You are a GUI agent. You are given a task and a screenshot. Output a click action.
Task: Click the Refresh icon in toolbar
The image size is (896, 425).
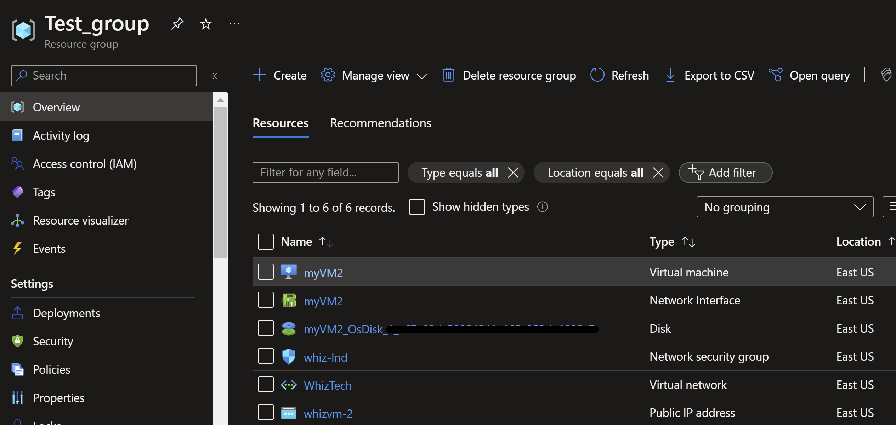pos(597,75)
